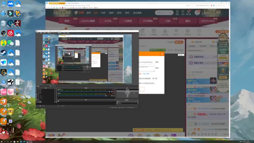The width and height of the screenshot is (254, 143).
Task: Open the alarm clock icon in streamer toolbar
Action: pyautogui.click(x=154, y=31)
